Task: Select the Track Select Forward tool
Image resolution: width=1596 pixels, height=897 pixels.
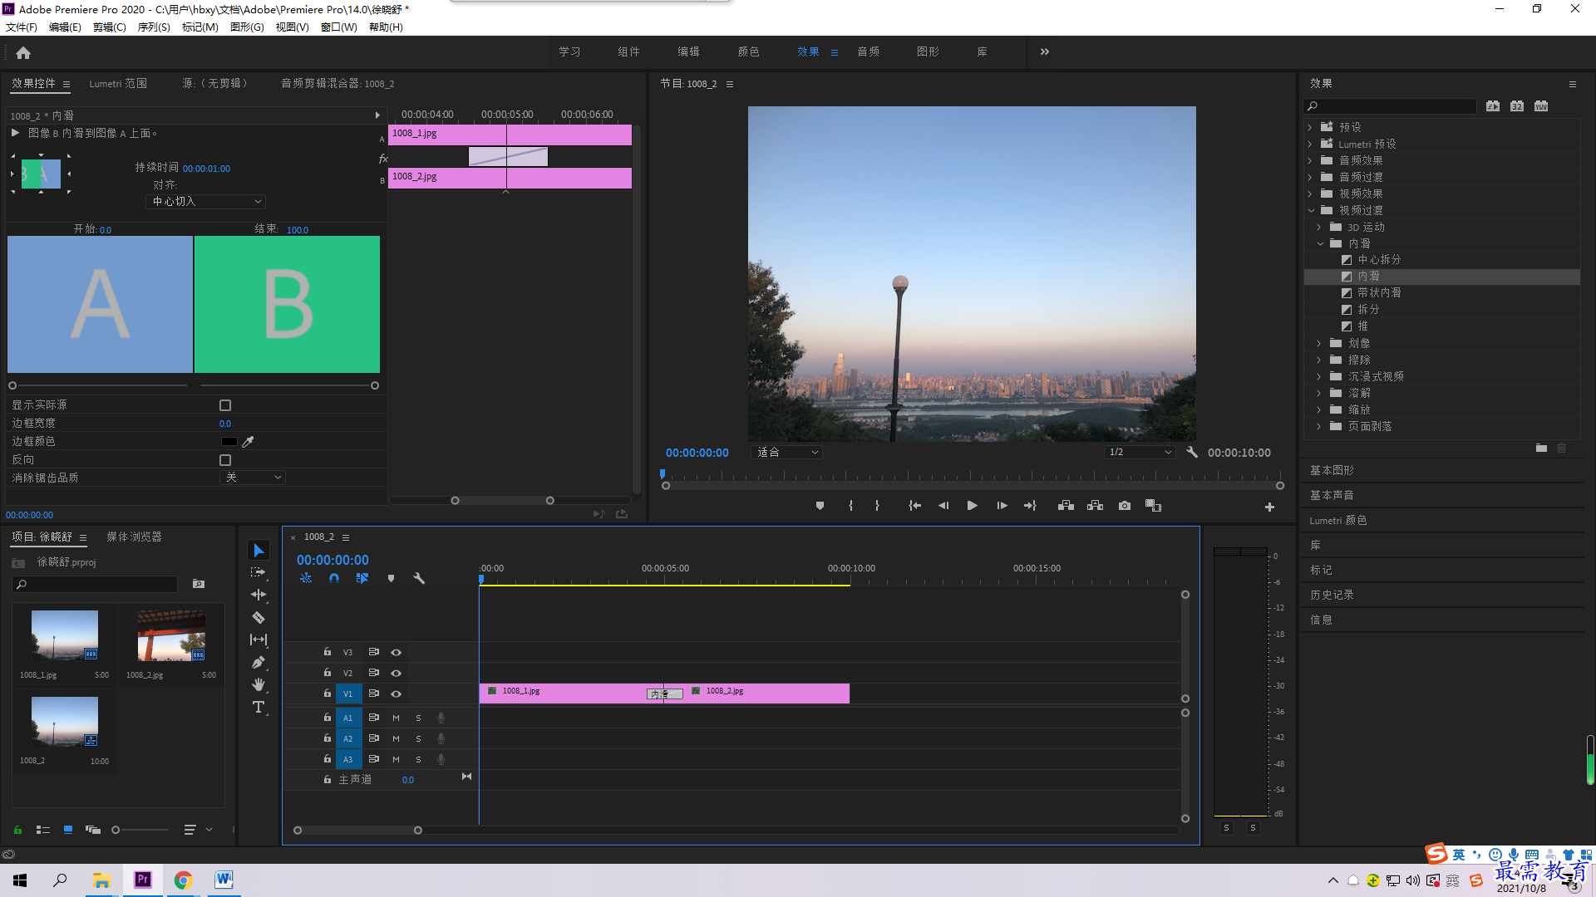Action: (259, 572)
